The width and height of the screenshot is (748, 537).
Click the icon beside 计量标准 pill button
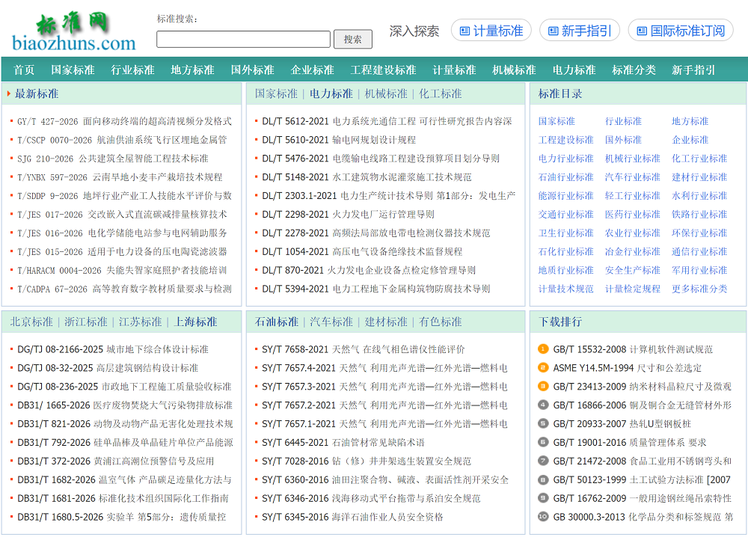pos(465,31)
